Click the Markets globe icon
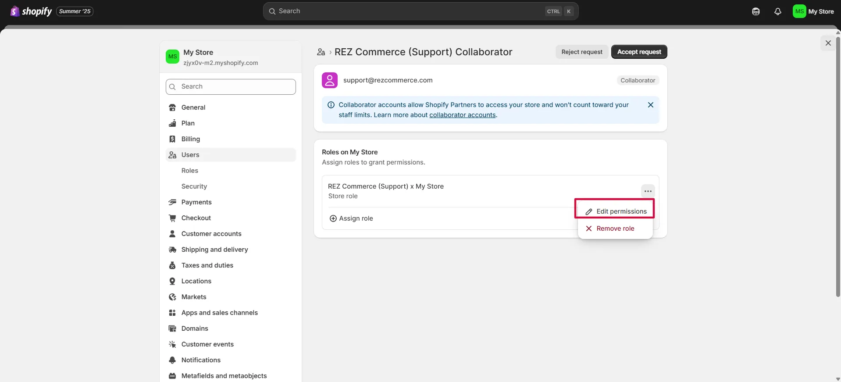 click(172, 297)
